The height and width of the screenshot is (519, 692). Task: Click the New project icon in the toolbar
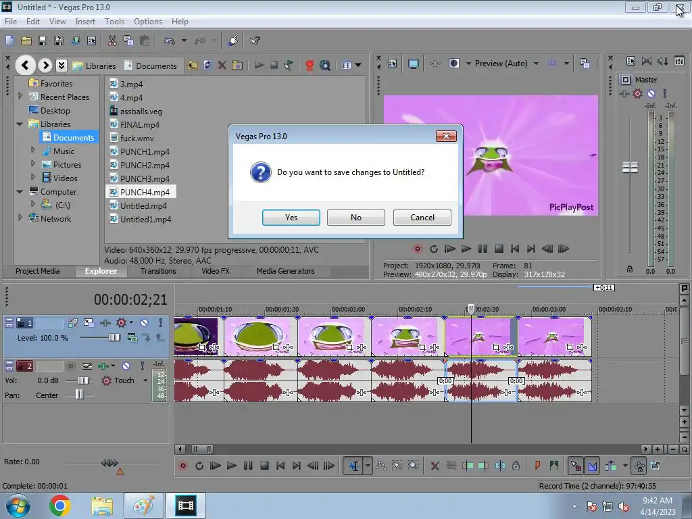[9, 41]
